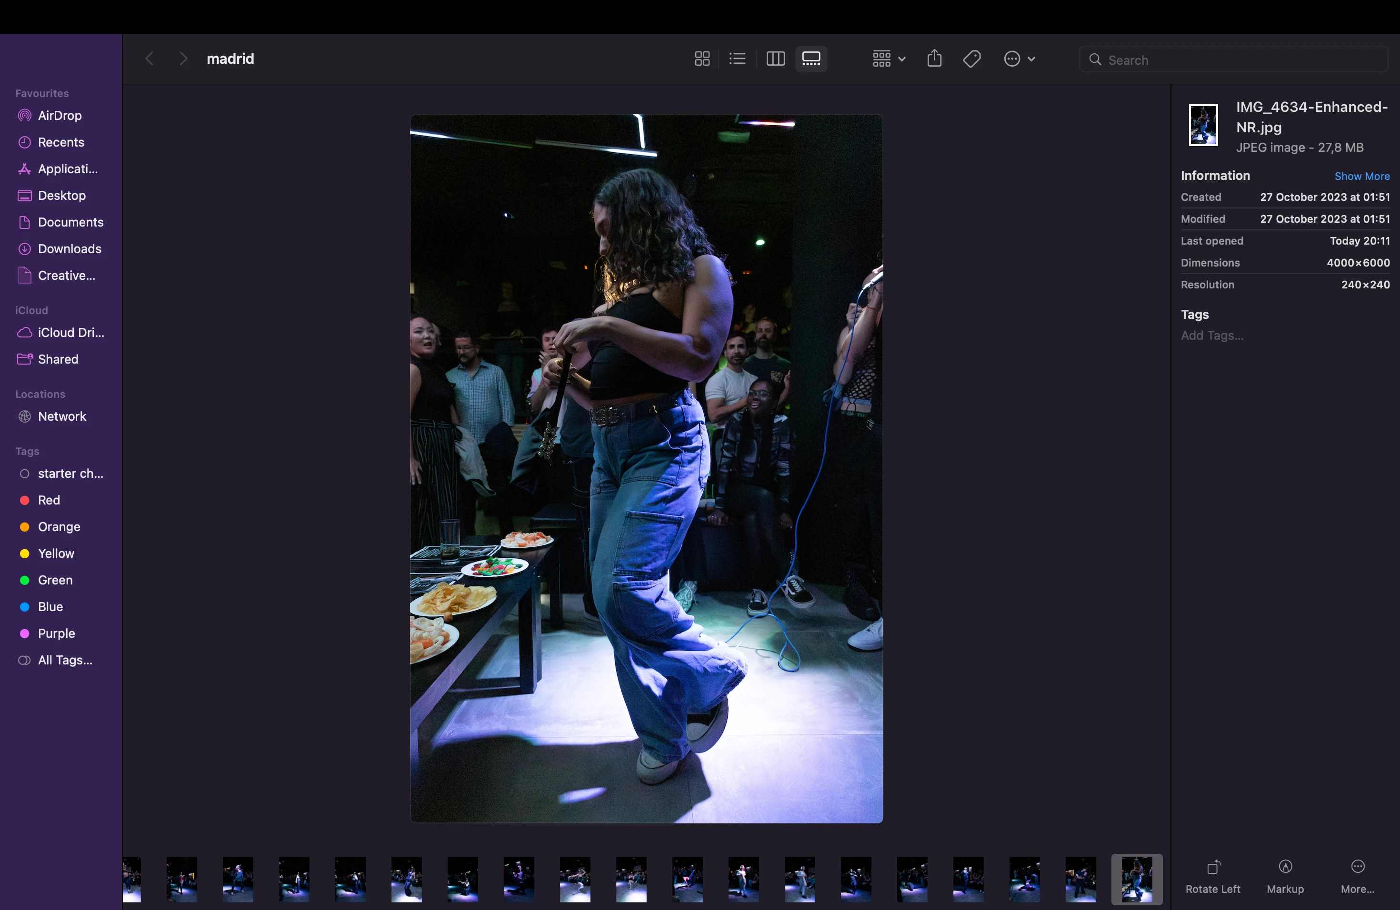Switch to column view
The width and height of the screenshot is (1400, 910).
coord(775,59)
